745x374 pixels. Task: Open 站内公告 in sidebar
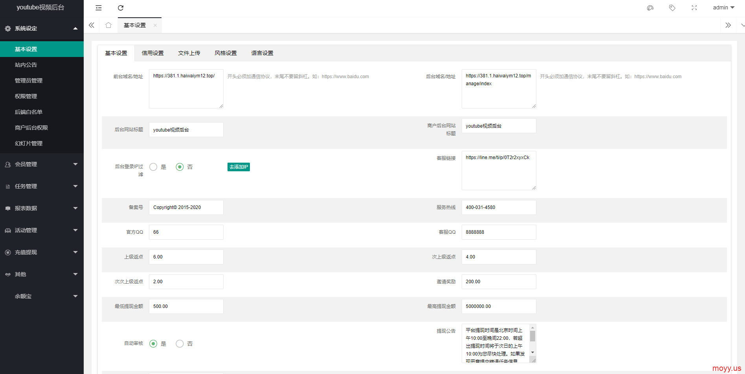coord(42,65)
